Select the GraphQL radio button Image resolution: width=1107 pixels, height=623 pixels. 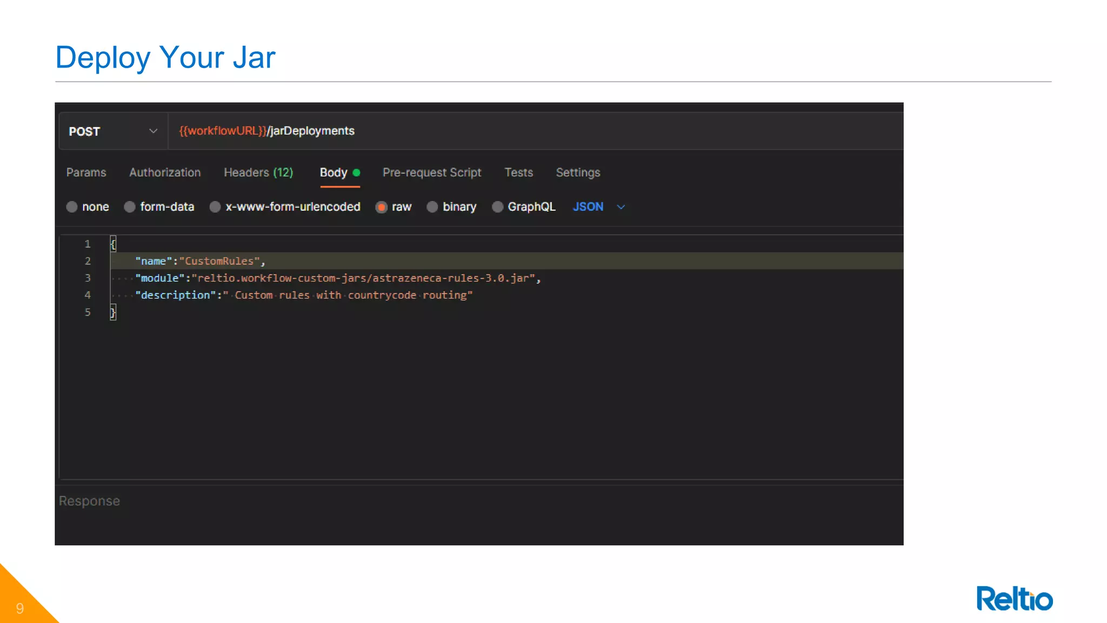tap(497, 207)
